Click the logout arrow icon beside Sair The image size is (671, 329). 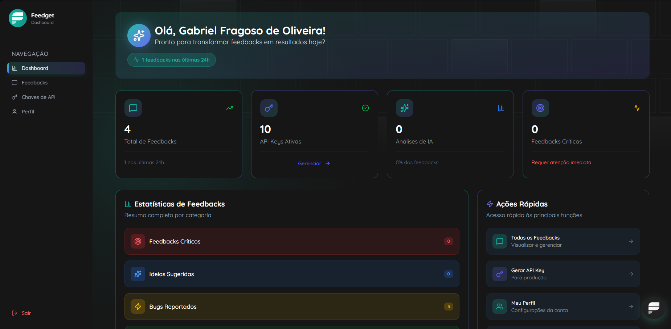[15, 313]
